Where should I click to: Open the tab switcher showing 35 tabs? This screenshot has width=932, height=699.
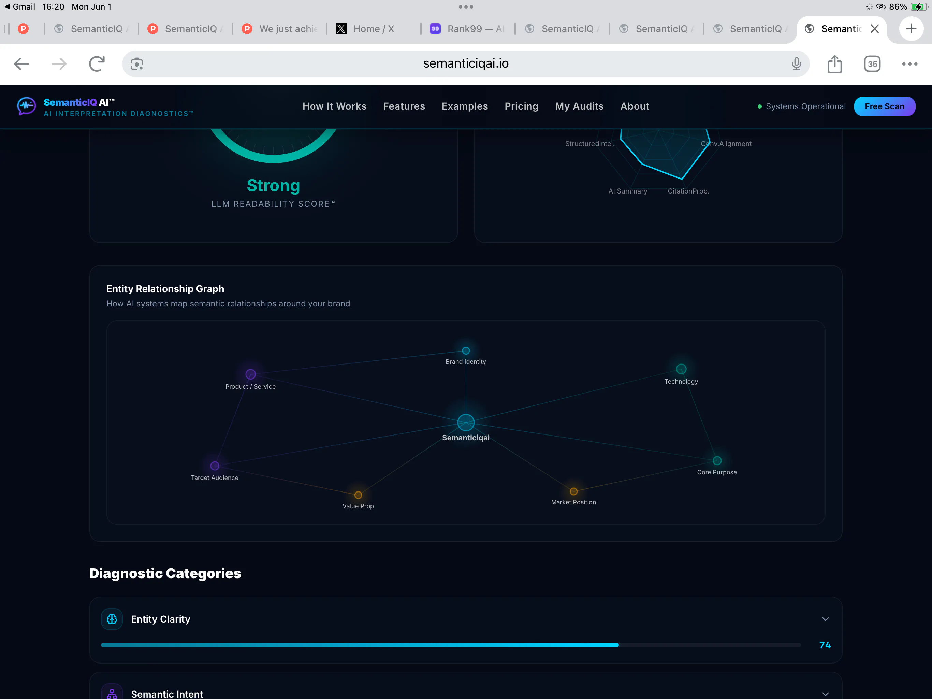click(872, 64)
